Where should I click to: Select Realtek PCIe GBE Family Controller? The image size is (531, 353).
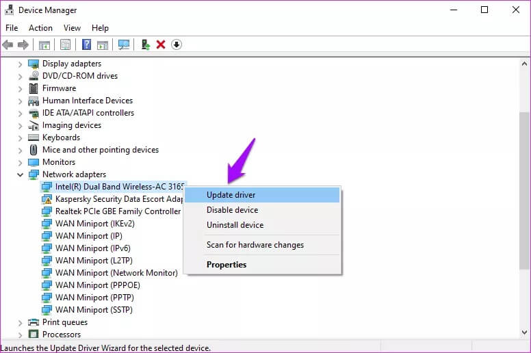pos(118,211)
